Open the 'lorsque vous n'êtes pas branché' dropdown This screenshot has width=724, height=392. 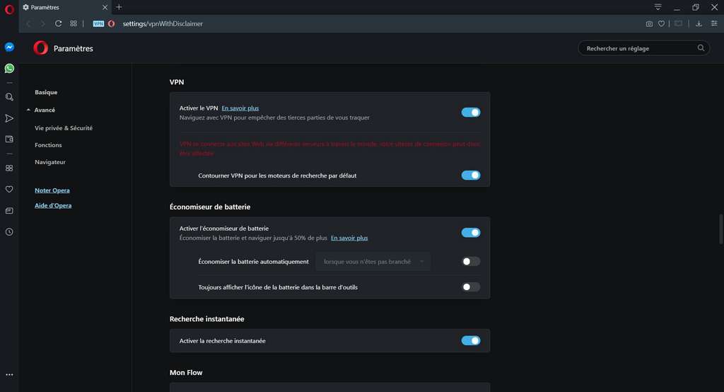click(373, 261)
